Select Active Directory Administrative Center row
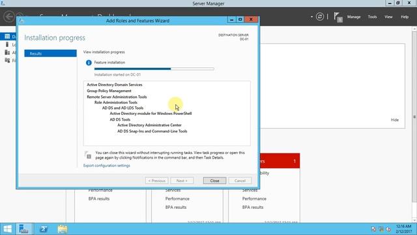417x235 pixels. pos(149,125)
